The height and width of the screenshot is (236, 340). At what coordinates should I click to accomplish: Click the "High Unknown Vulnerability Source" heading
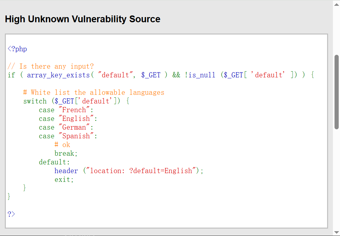coord(83,19)
